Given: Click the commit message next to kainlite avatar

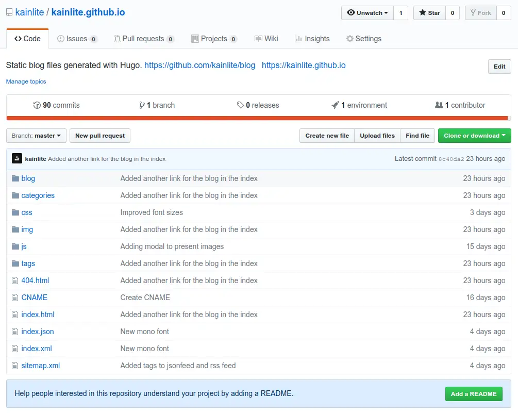Looking at the screenshot, I should pos(107,159).
